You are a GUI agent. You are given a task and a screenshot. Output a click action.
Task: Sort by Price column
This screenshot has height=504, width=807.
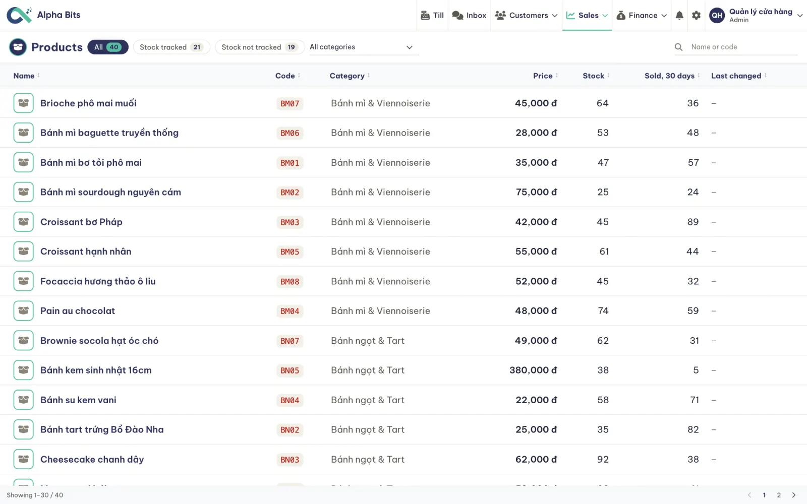click(546, 76)
